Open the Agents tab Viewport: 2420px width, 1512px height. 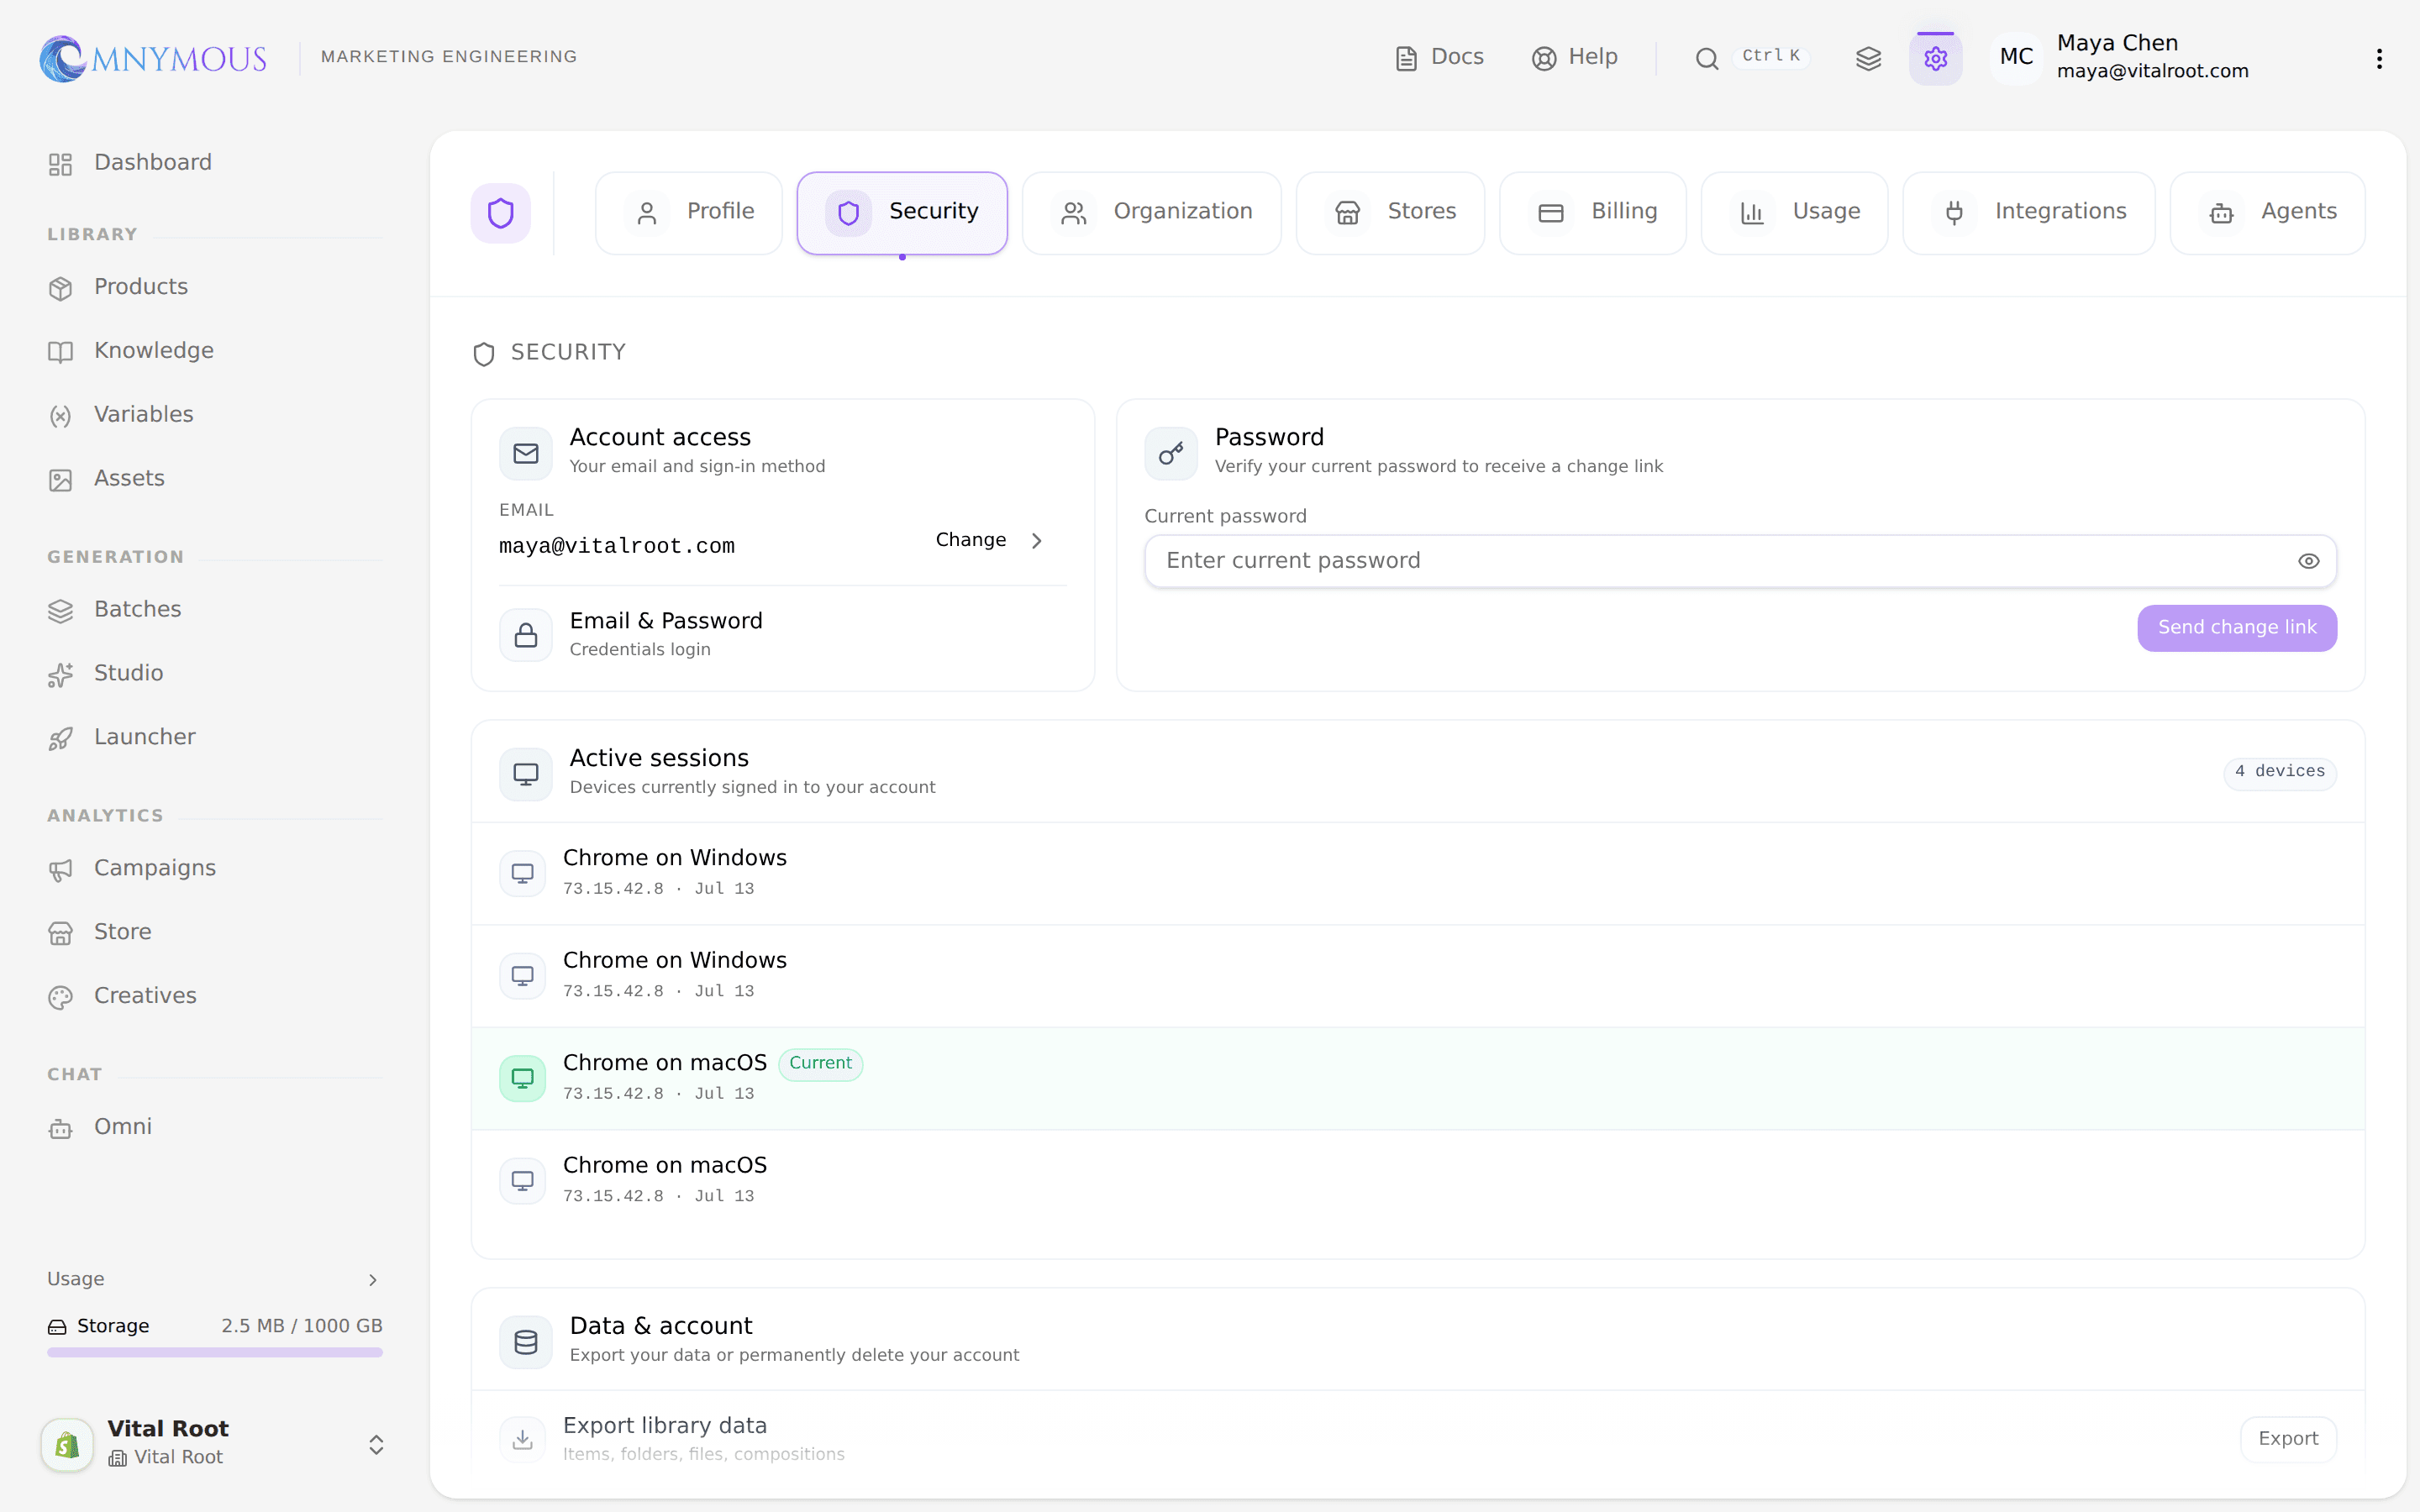coord(2268,213)
